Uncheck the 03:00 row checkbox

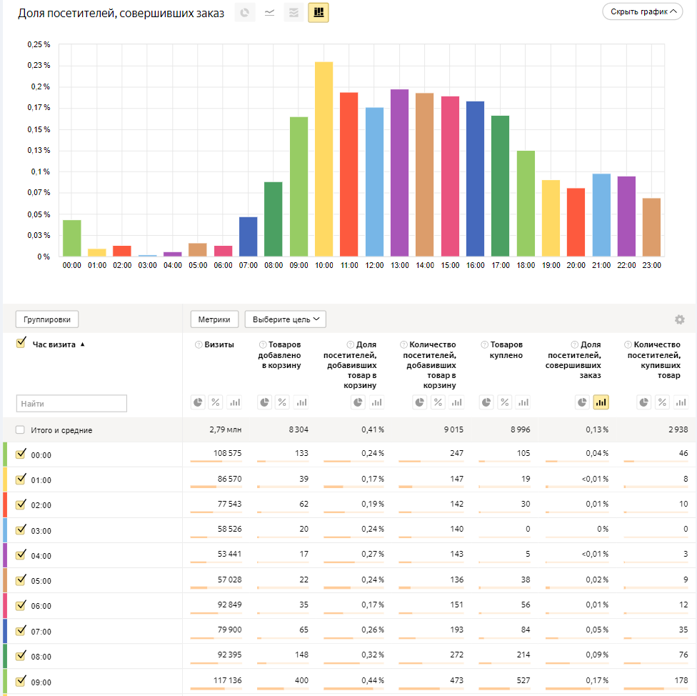pyautogui.click(x=21, y=530)
